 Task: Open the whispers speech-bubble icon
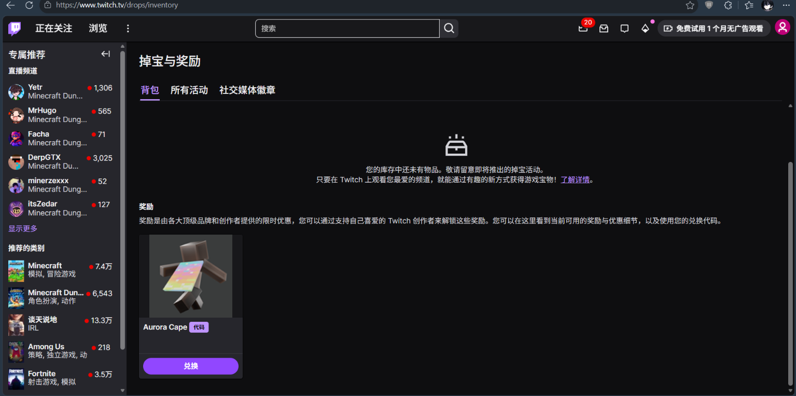tap(624, 29)
